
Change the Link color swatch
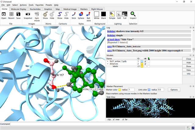click(149, 90)
